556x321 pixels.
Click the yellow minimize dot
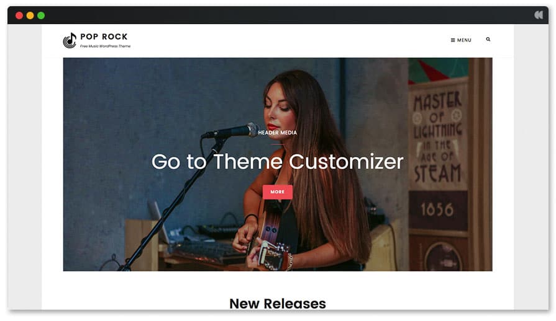pos(30,15)
